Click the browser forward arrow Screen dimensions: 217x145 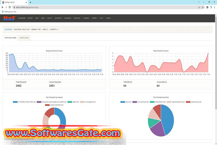6,7
